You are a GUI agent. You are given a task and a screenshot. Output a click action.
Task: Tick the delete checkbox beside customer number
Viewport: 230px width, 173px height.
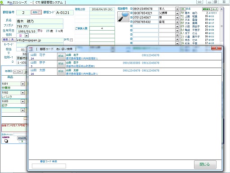[39, 12]
